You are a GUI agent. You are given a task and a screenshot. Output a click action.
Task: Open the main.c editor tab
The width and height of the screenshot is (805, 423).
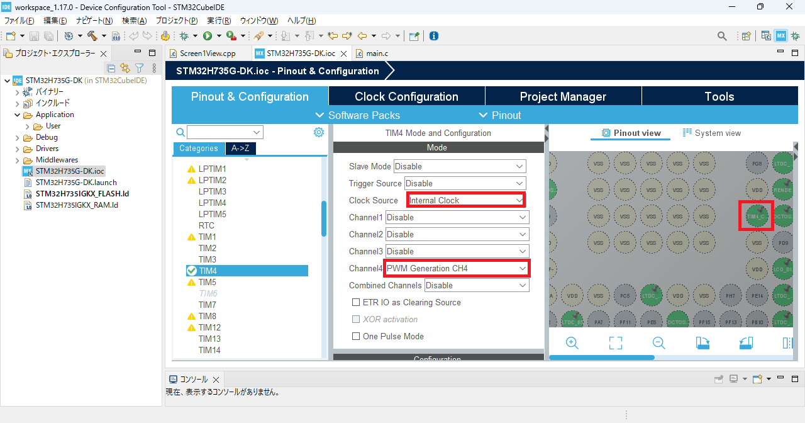(x=372, y=54)
